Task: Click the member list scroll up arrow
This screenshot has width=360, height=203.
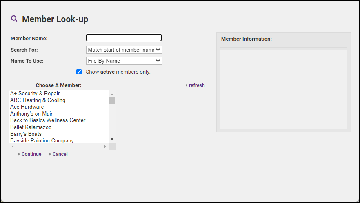Action: tap(112, 94)
